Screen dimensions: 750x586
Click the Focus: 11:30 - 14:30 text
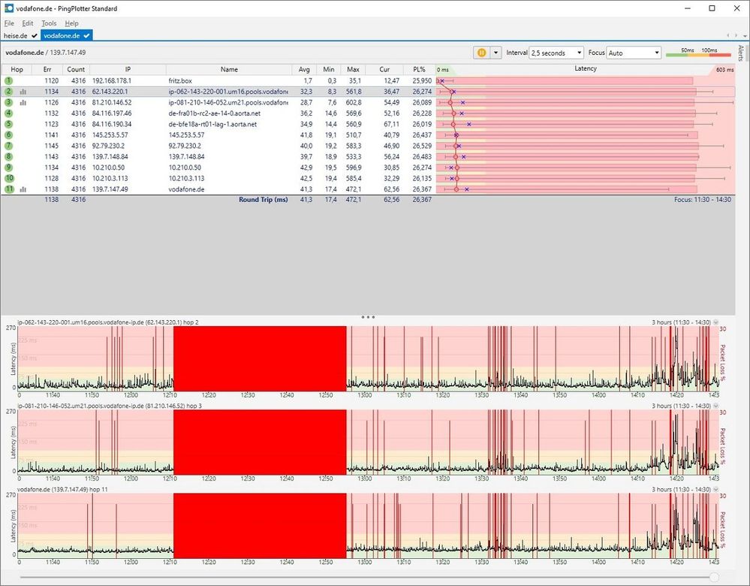(703, 200)
